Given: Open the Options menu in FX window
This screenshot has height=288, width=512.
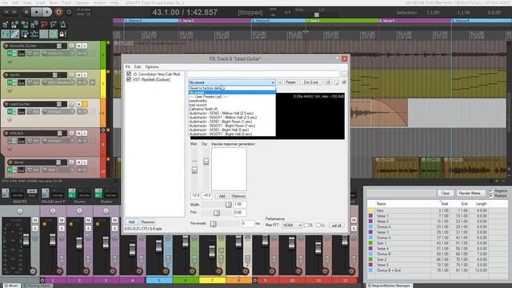Looking at the screenshot, I should click(152, 66).
